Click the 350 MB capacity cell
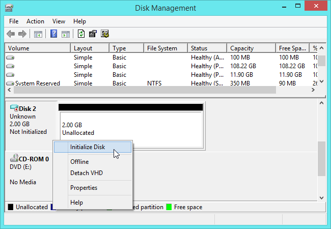Image resolution: width=331 pixels, height=229 pixels. (240, 83)
